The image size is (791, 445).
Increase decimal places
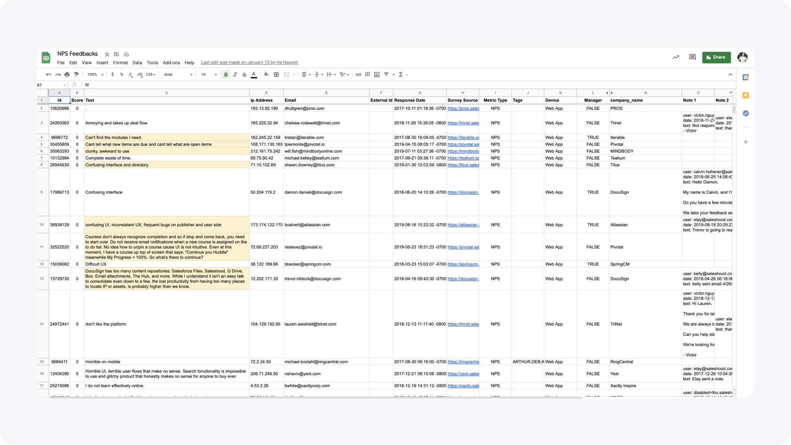point(140,75)
